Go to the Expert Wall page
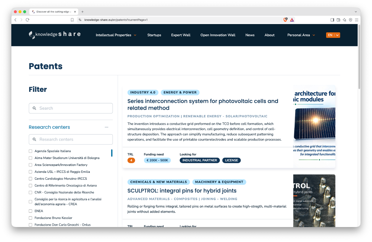This screenshot has width=372, height=242. (x=181, y=35)
